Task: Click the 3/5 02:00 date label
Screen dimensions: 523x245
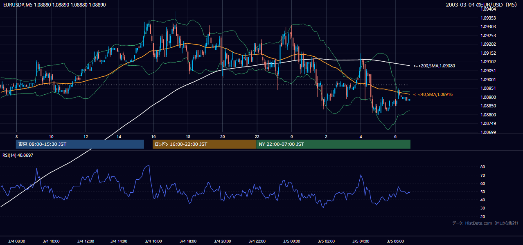Action: [x=326, y=241]
